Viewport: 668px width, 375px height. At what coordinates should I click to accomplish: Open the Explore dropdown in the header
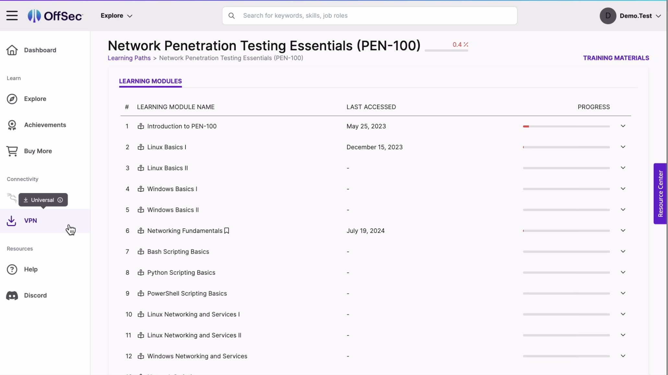pyautogui.click(x=116, y=15)
